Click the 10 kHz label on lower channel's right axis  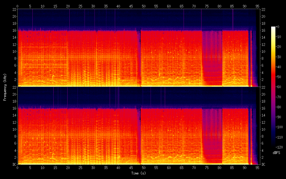click(x=263, y=129)
